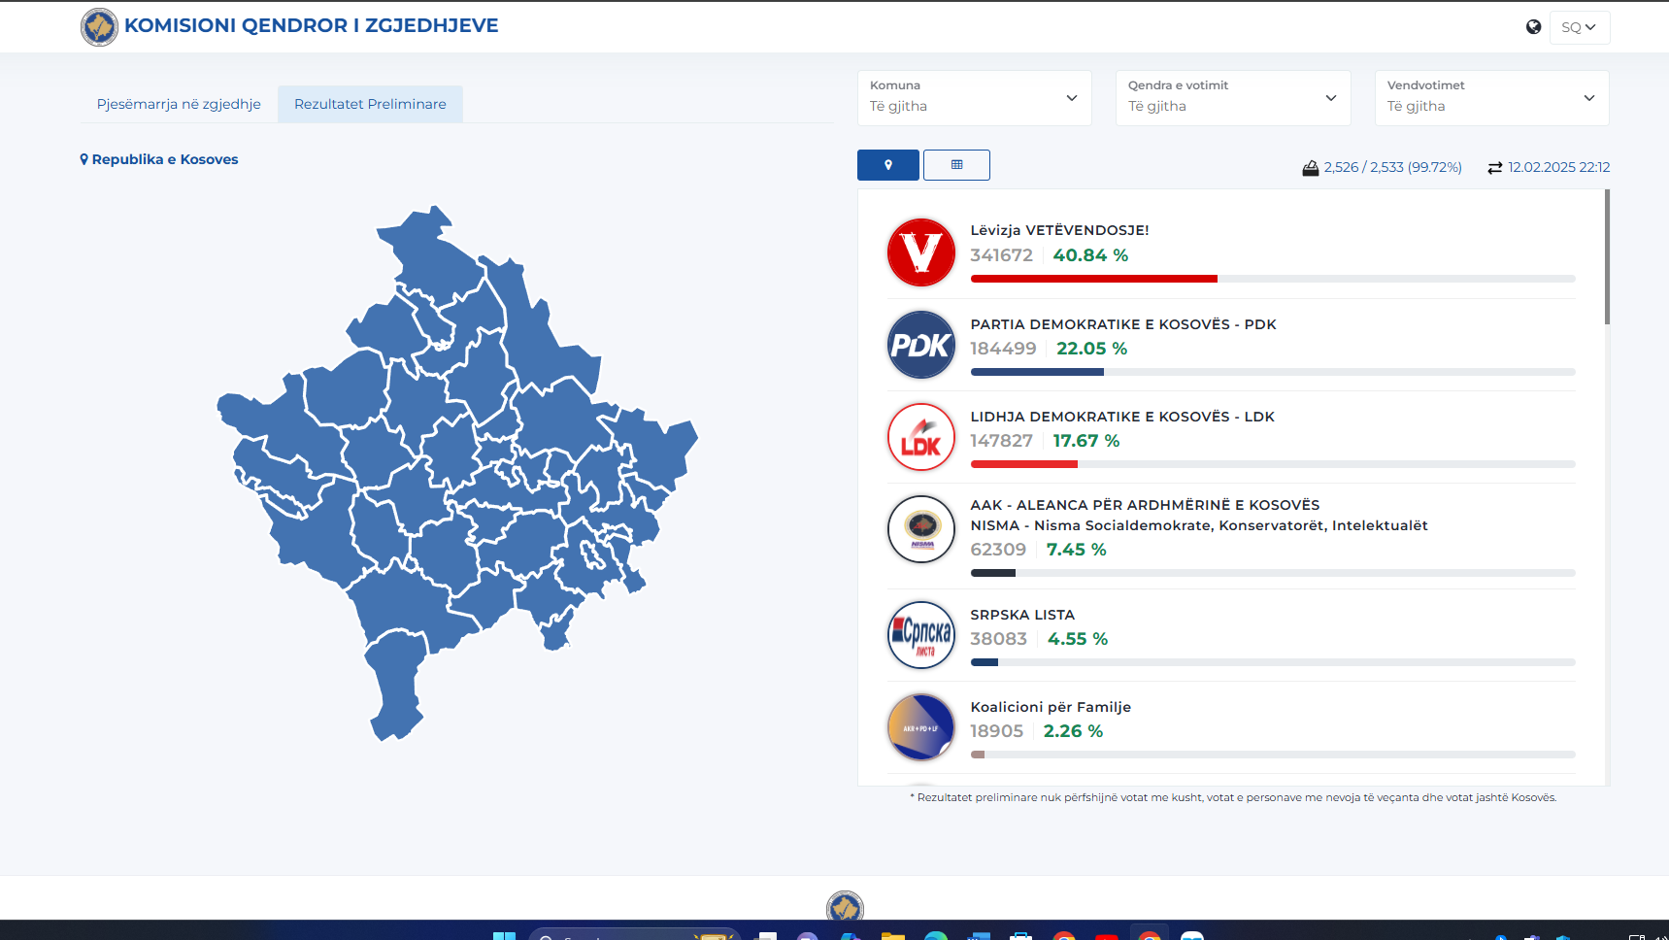Click the AAK - ALEANCA PËR ARDHMËRINË name

[x=1145, y=505]
